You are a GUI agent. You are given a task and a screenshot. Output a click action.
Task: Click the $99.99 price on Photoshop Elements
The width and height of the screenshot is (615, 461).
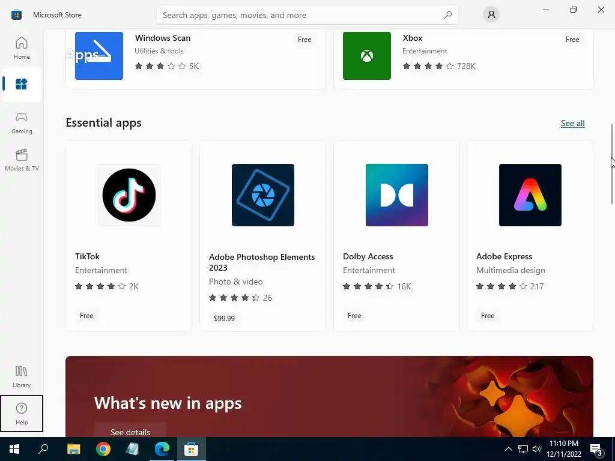(224, 318)
